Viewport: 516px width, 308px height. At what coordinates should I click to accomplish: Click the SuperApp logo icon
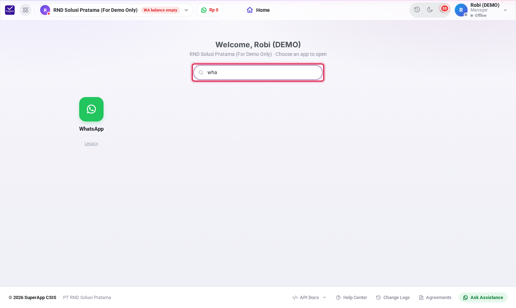10,10
